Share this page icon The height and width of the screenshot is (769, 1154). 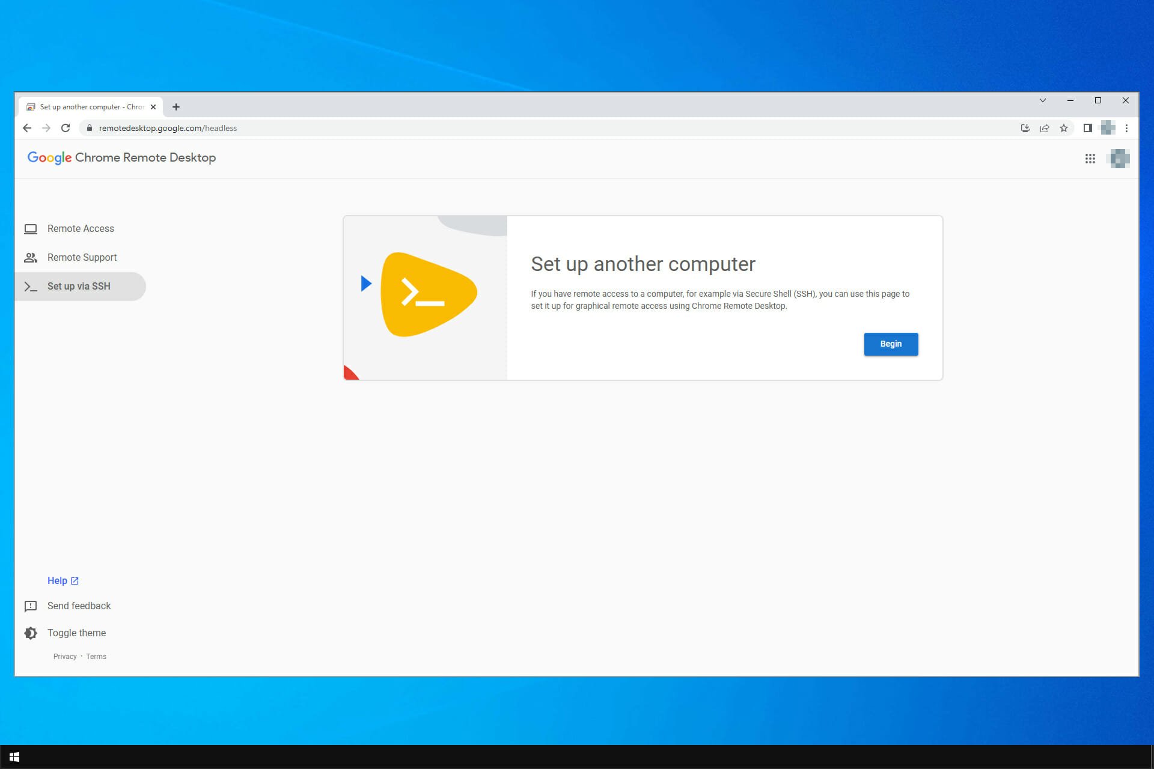click(1045, 128)
